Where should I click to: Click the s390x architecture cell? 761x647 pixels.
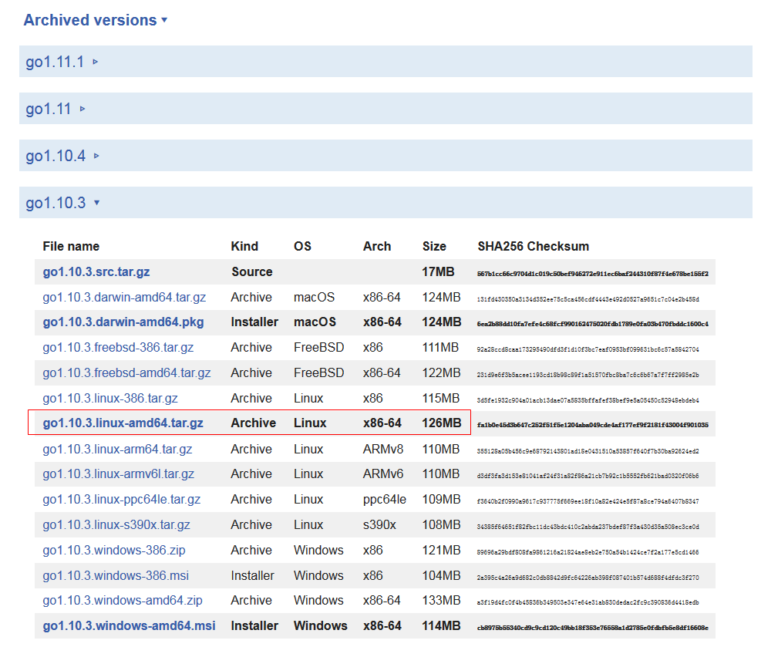379,524
